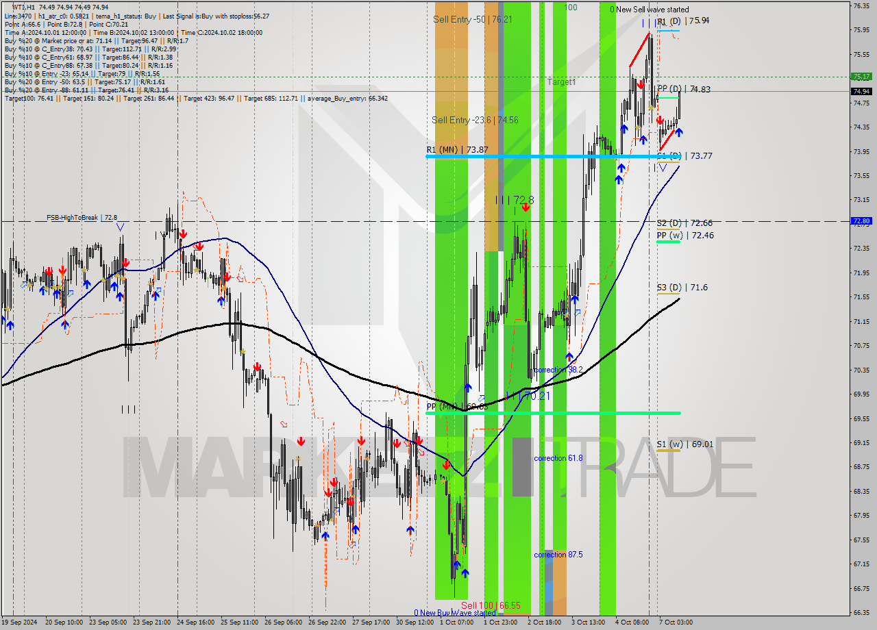Image resolution: width=877 pixels, height=630 pixels.
Task: Click the 'average_Buy_entry: 66.342' text
Action: click(x=349, y=98)
